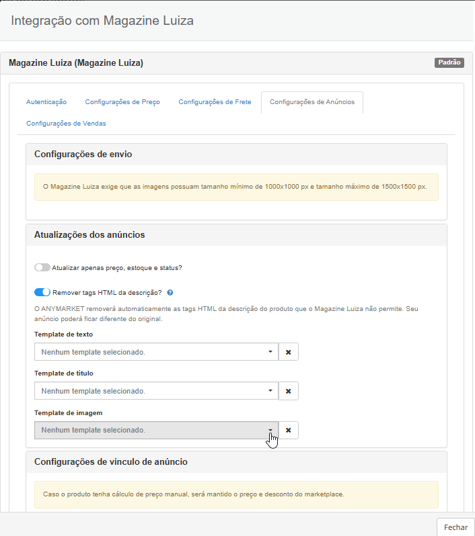Switch to Configurações de Preço tab
The height and width of the screenshot is (536, 475).
[x=122, y=102]
